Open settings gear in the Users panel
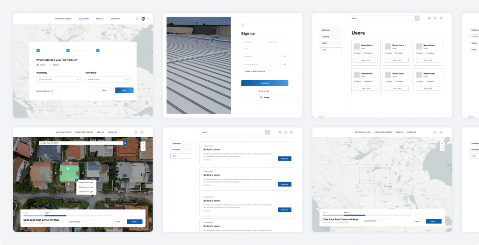Viewport: 479px width, 245px height. [x=429, y=18]
